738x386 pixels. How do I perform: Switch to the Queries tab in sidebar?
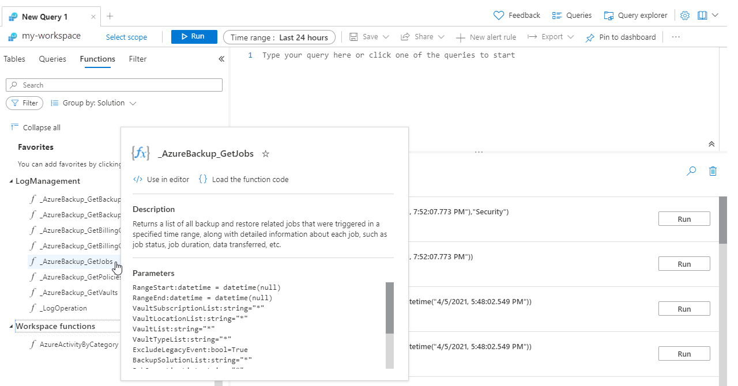pyautogui.click(x=52, y=59)
